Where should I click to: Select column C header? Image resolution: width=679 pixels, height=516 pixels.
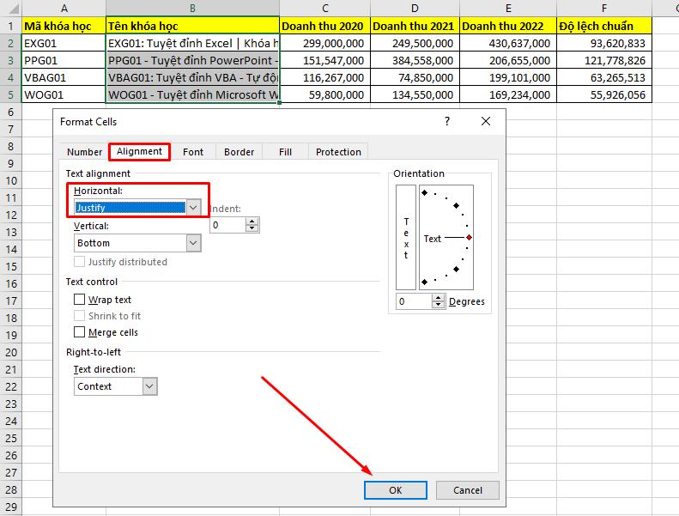[x=324, y=8]
